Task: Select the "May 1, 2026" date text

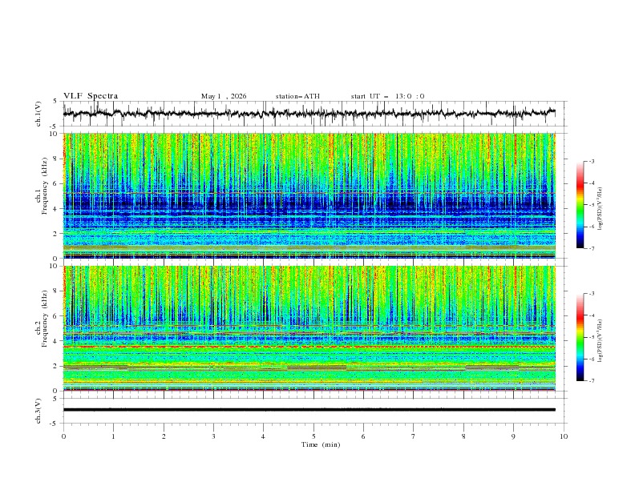Action: pyautogui.click(x=224, y=96)
